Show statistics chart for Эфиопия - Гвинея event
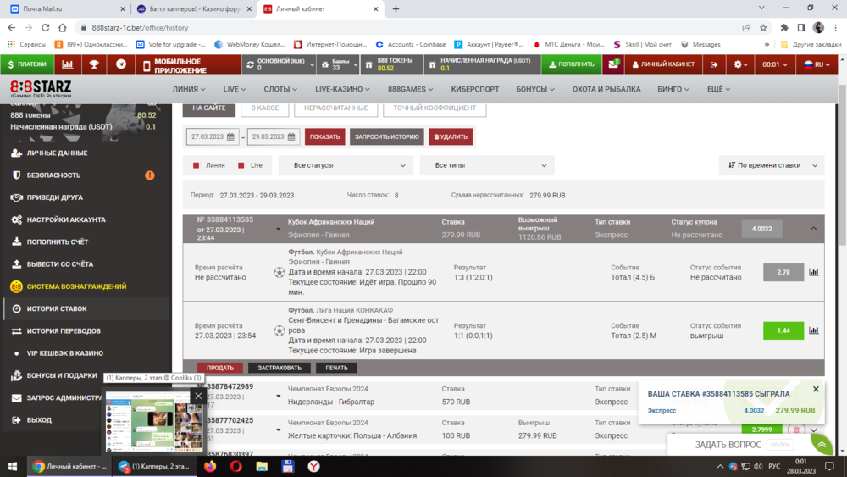 (x=813, y=272)
